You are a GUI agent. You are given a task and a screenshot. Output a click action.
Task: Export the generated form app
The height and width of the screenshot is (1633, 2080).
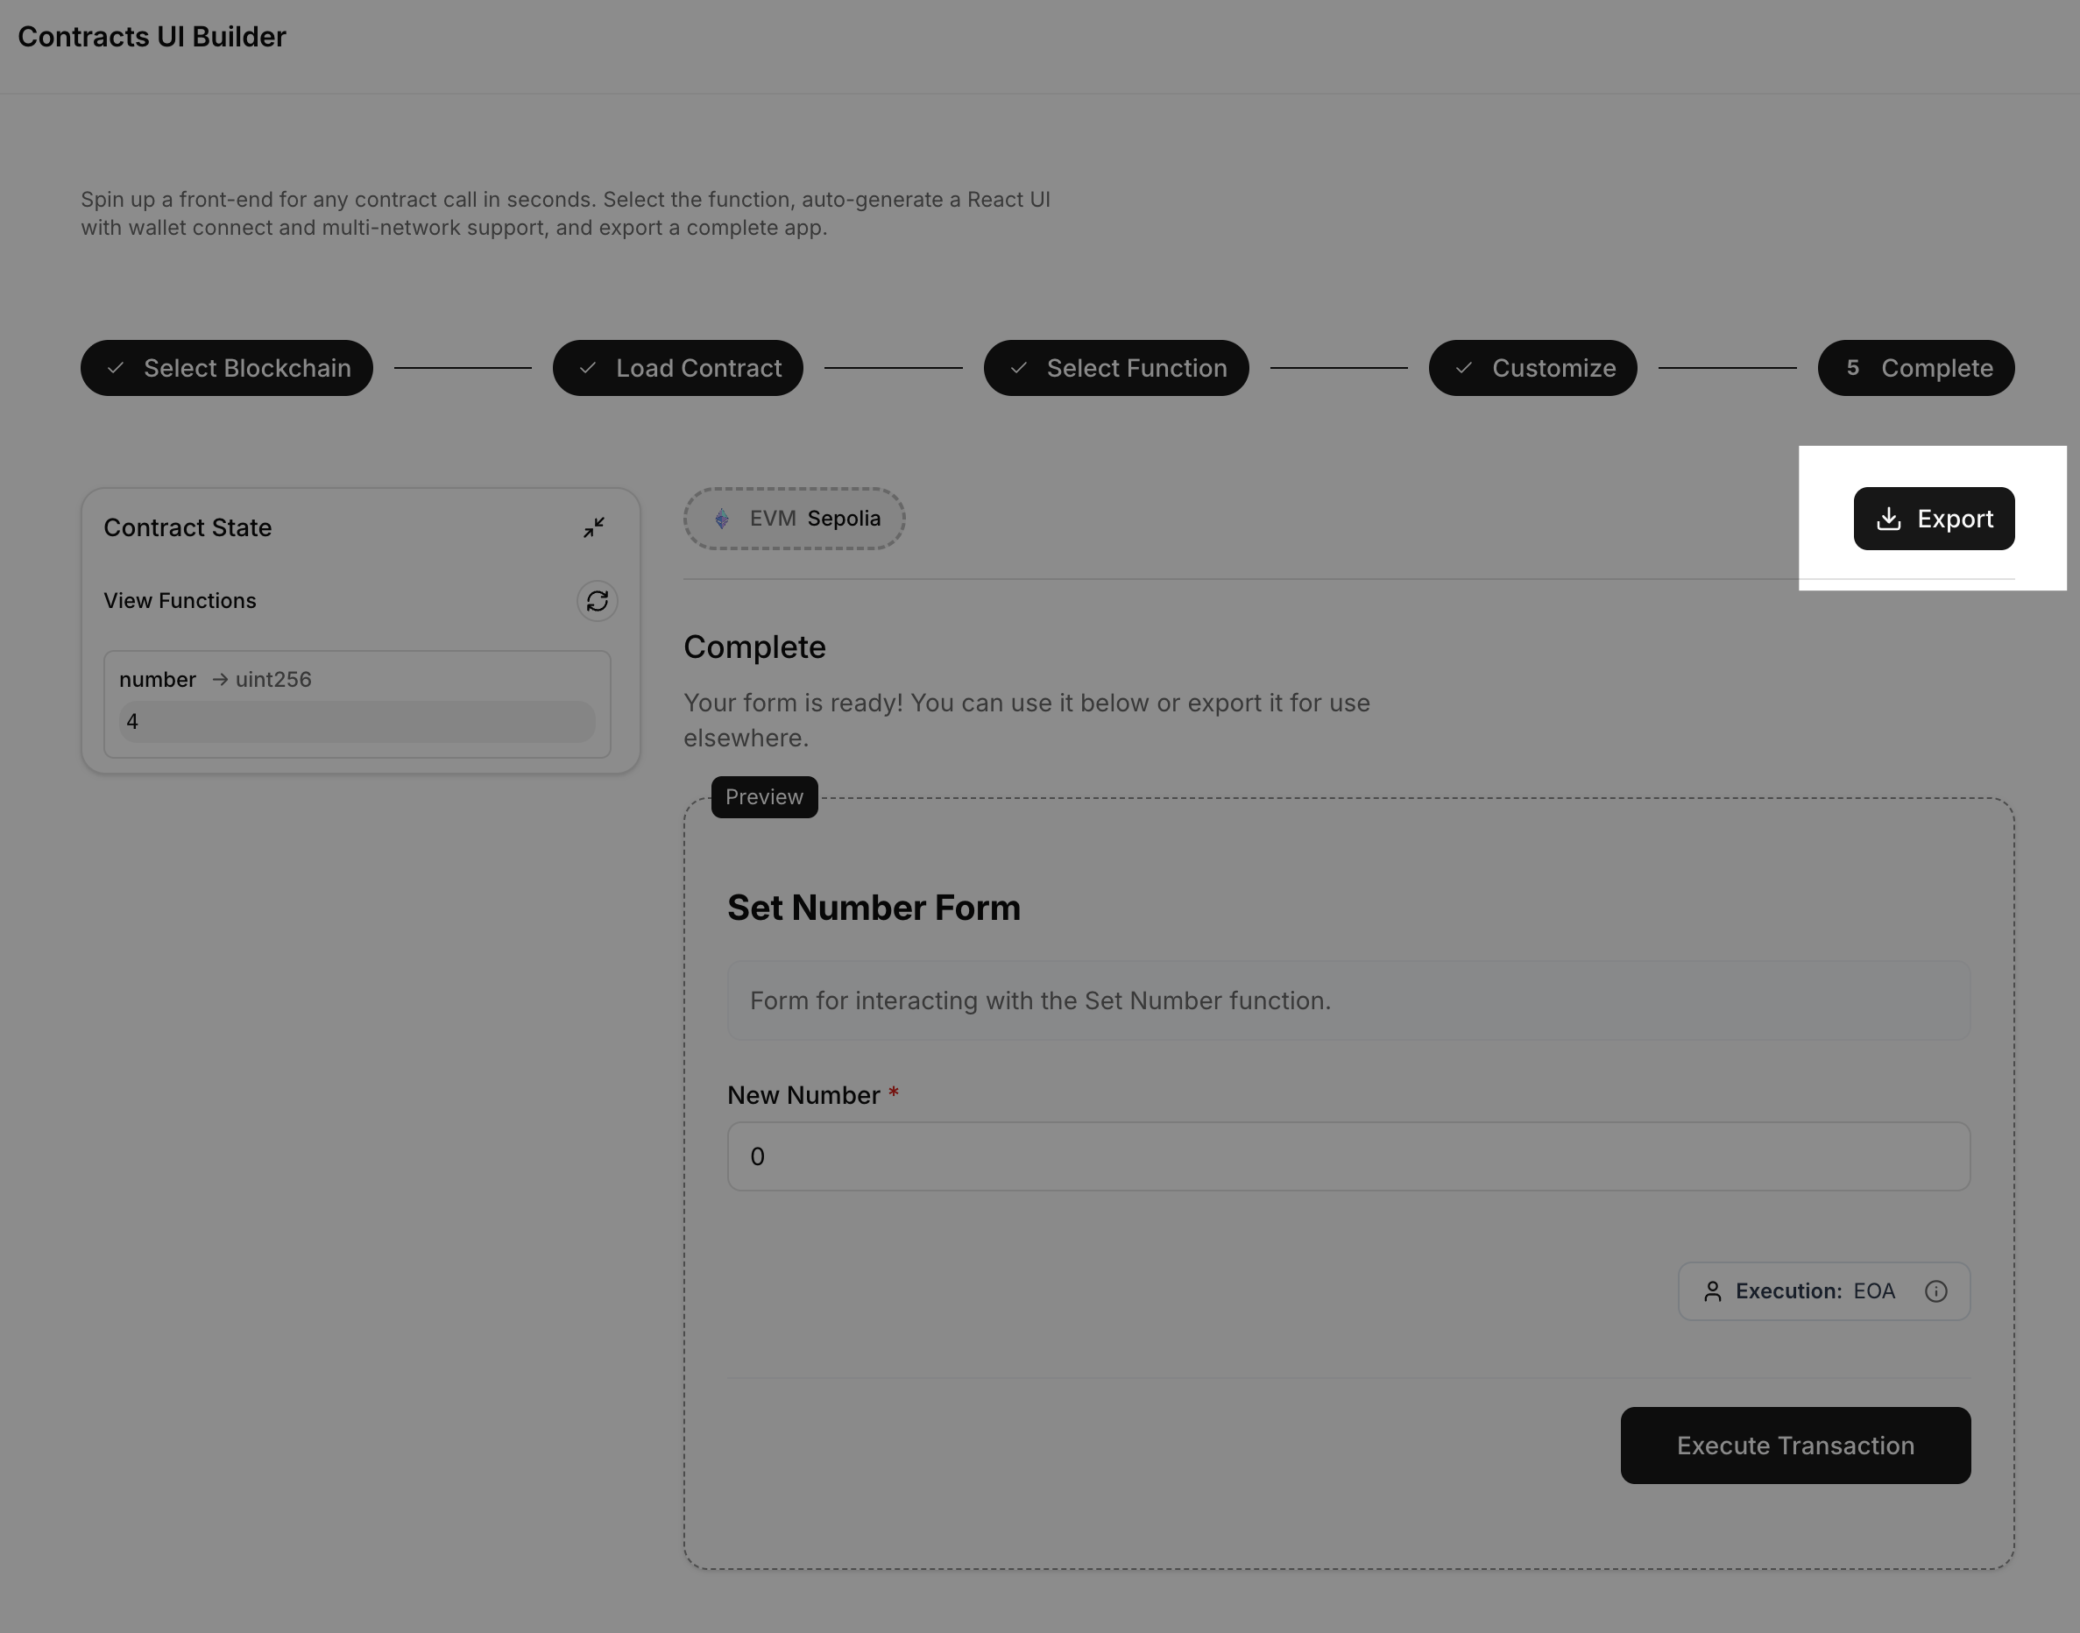point(1934,519)
